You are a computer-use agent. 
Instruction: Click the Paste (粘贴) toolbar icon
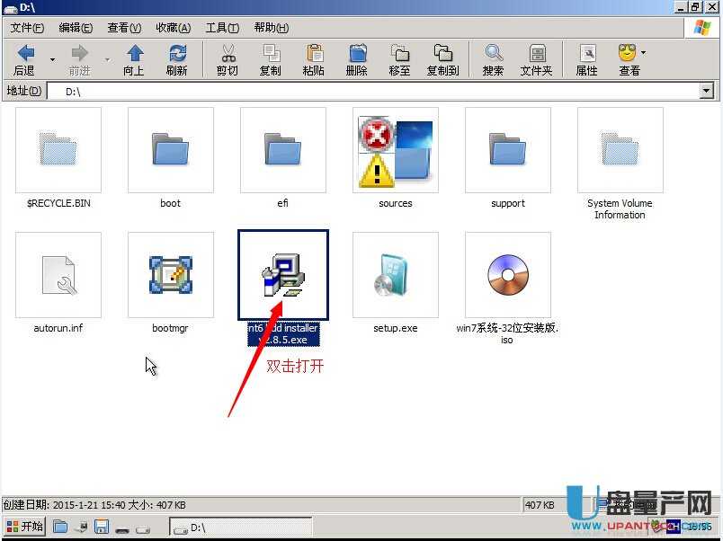pos(314,54)
